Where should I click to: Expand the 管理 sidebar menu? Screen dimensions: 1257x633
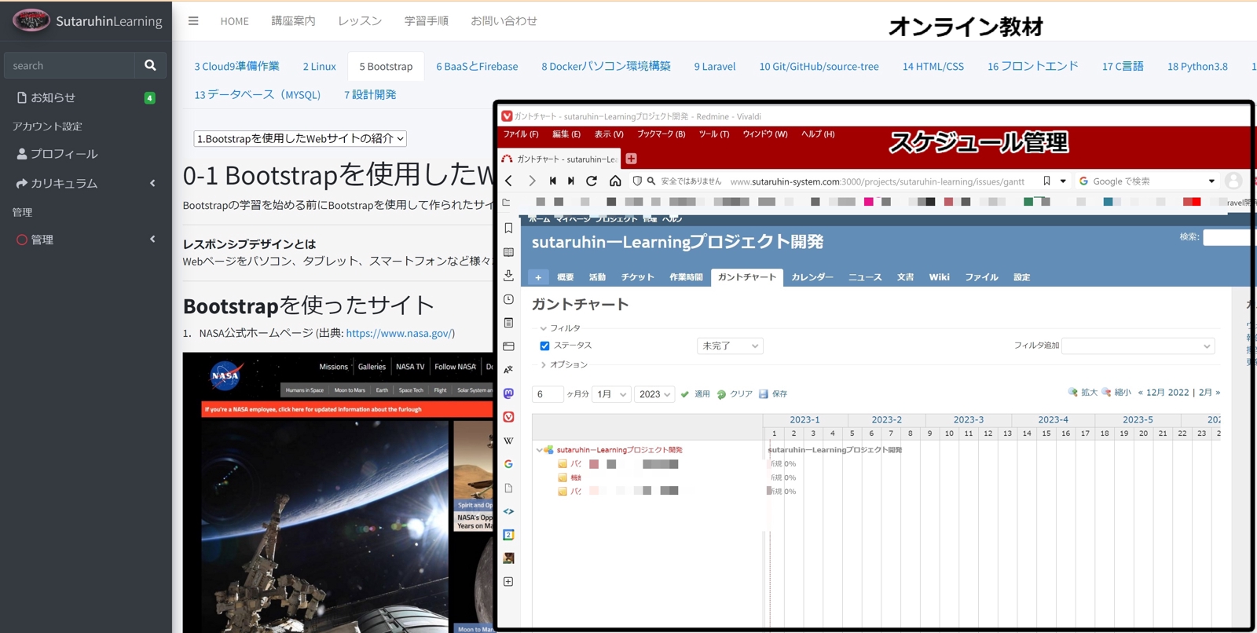tap(86, 240)
